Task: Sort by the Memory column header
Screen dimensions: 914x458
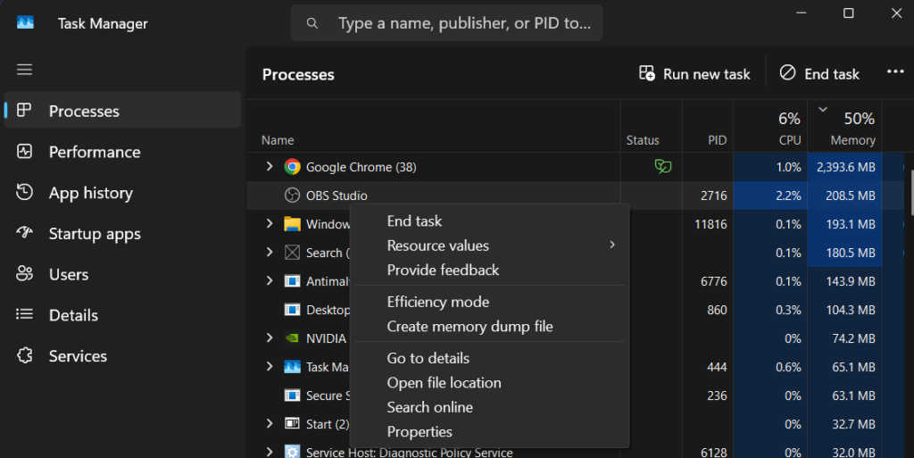Action: pos(844,127)
